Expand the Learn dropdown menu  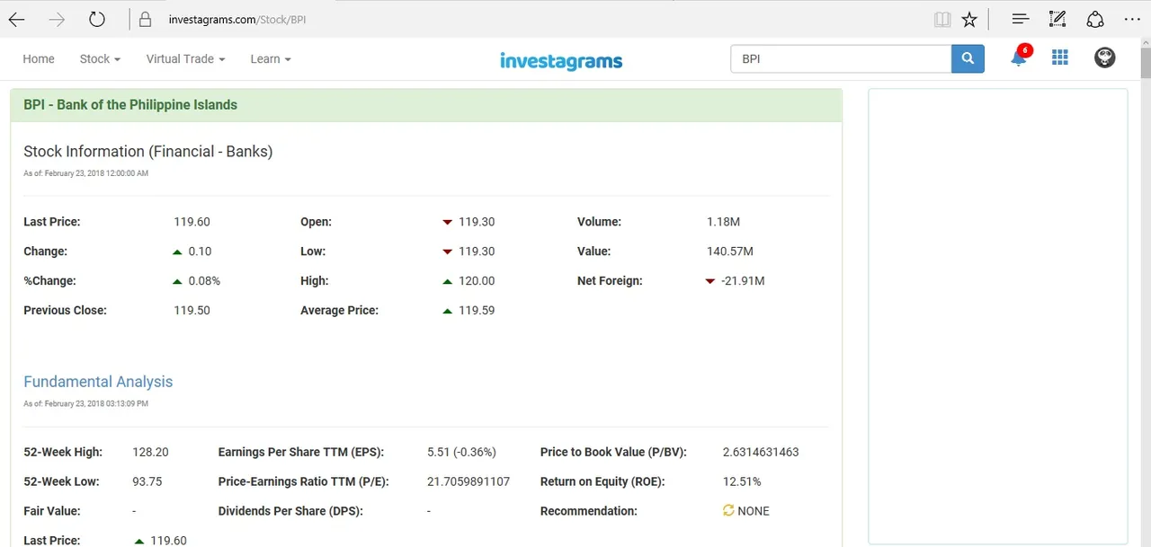(271, 58)
